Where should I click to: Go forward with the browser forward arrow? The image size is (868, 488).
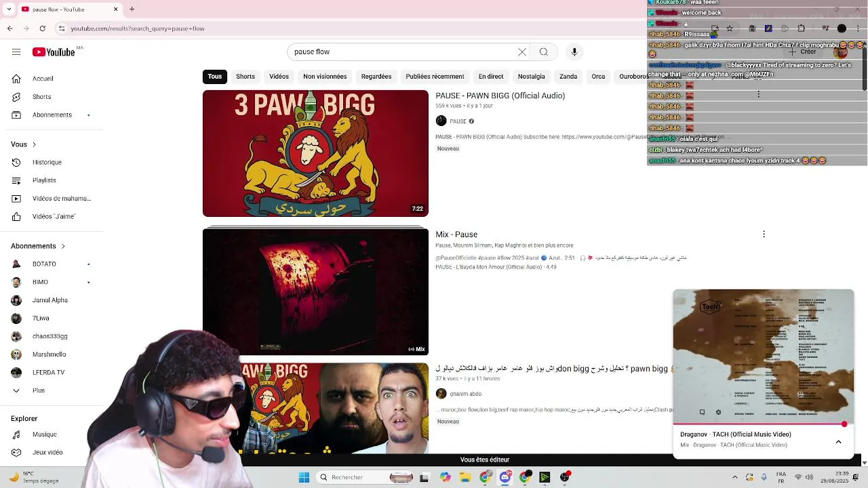point(26,28)
